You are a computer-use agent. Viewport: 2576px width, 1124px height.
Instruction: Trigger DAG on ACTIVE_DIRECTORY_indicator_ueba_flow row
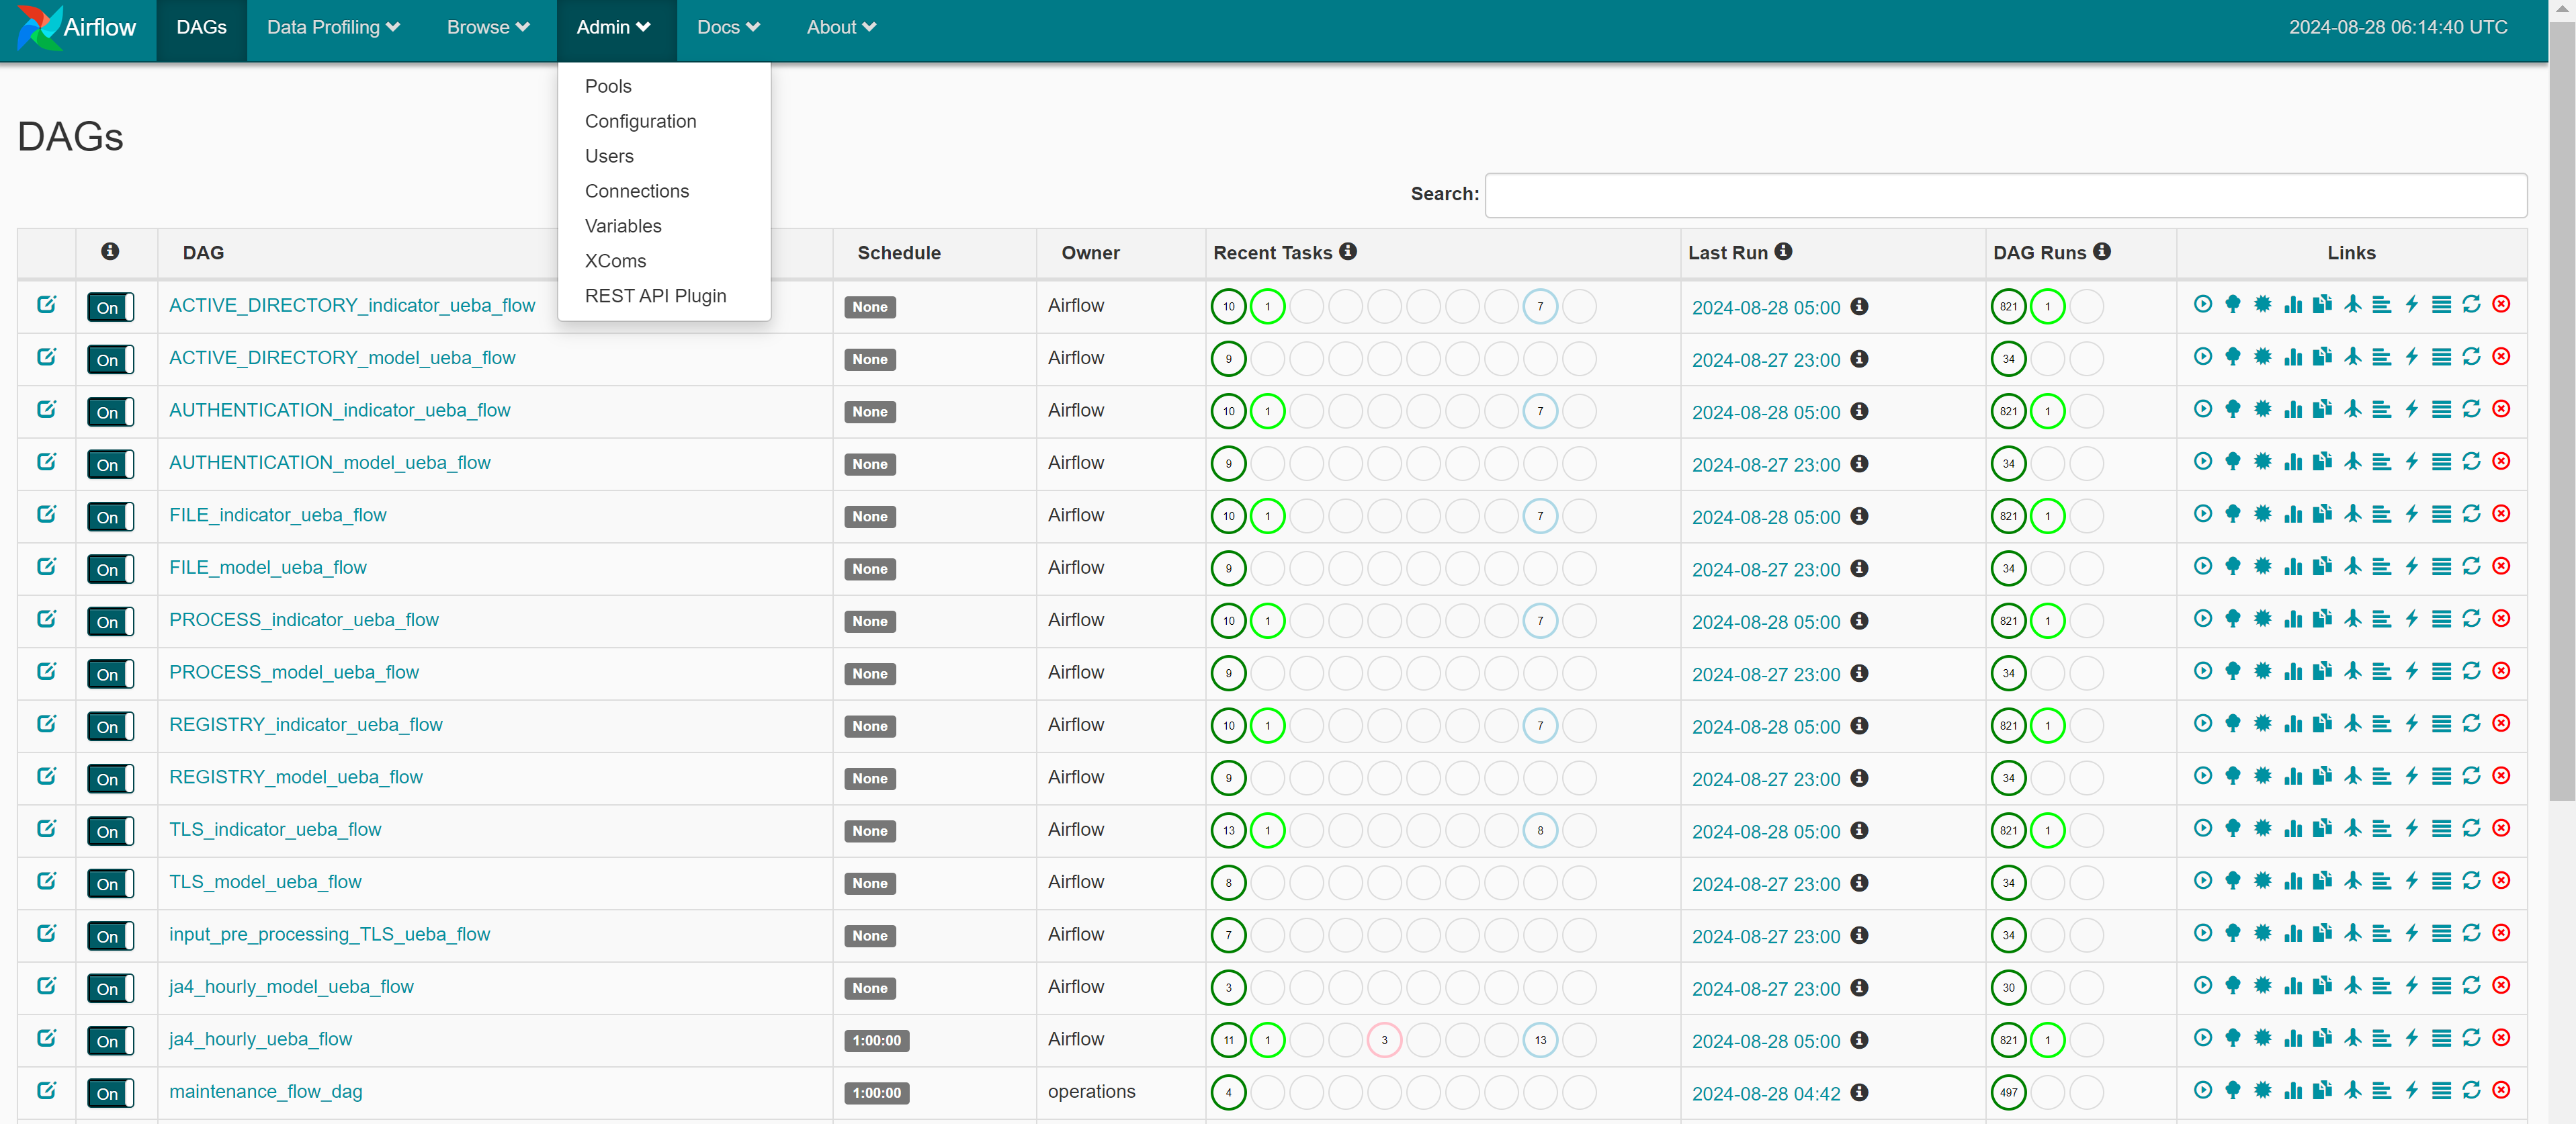(x=2202, y=304)
